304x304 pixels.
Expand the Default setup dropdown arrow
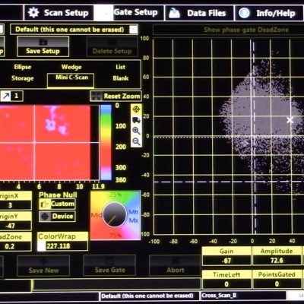tap(134, 30)
